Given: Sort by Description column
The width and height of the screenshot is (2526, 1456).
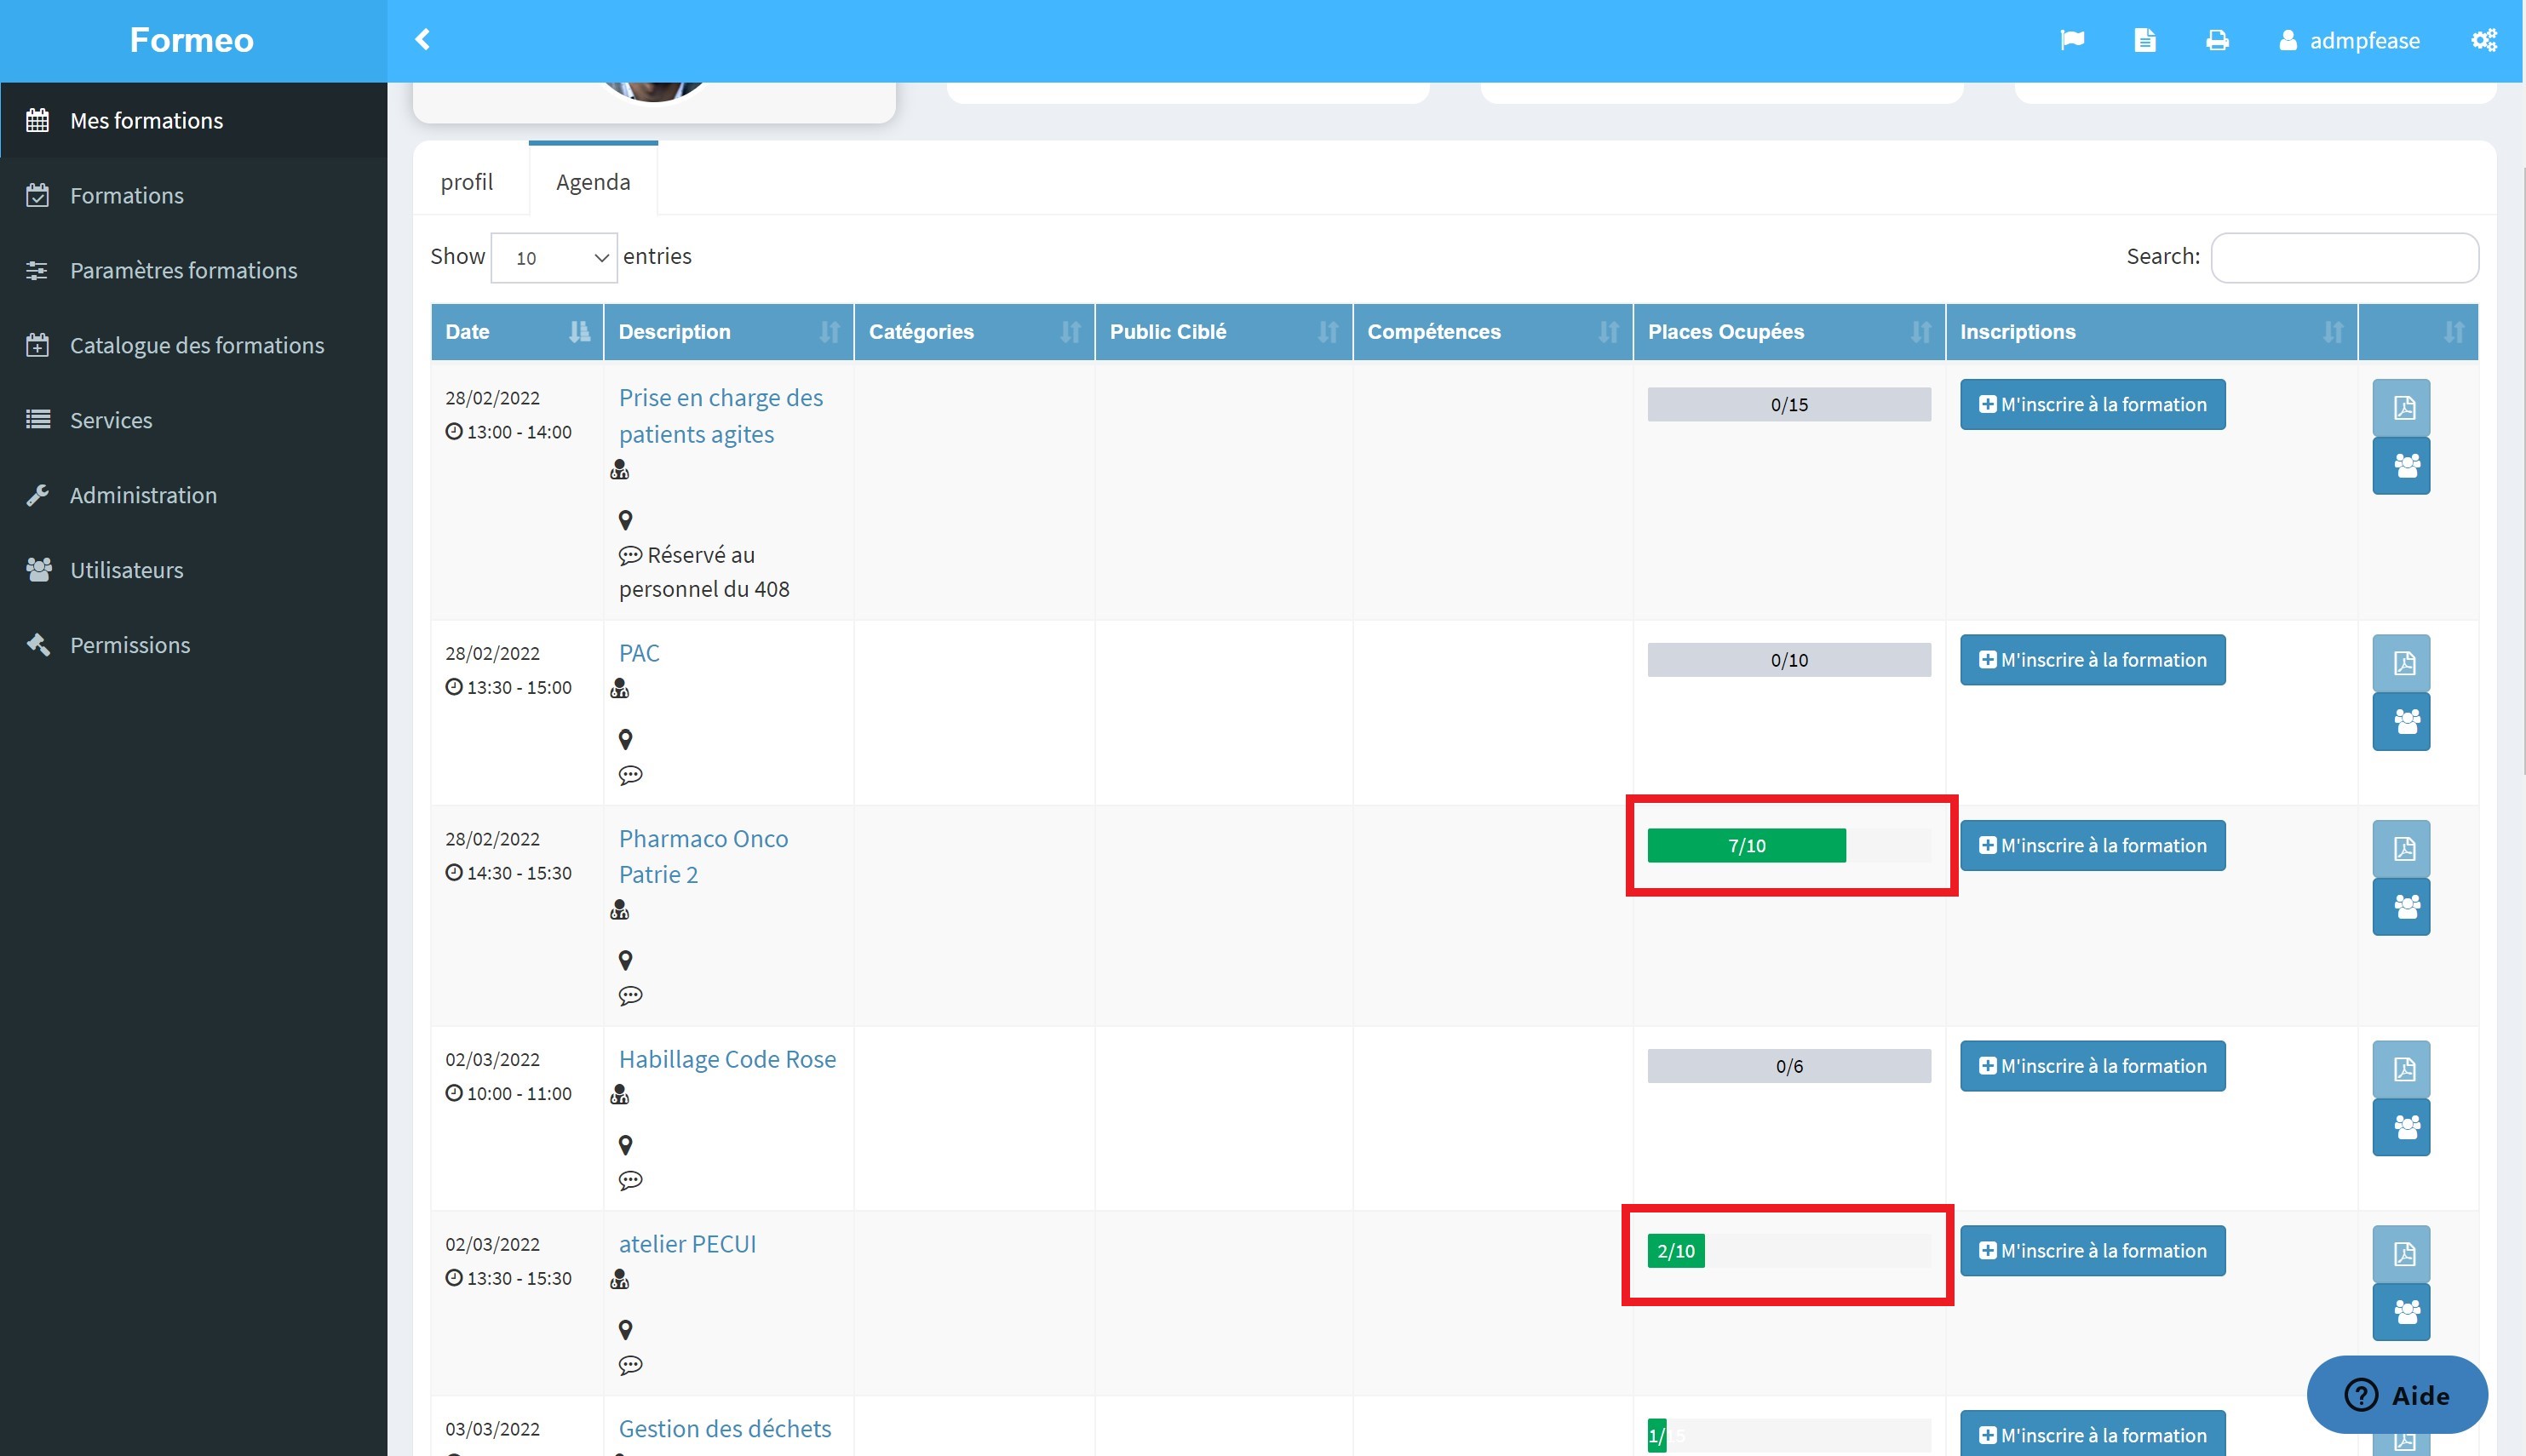Looking at the screenshot, I should coord(729,332).
